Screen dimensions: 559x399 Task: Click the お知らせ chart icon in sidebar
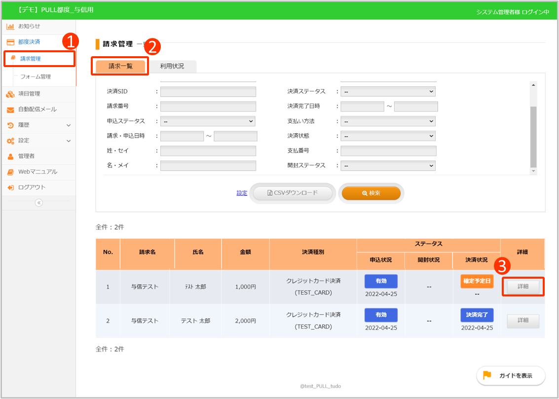[x=10, y=26]
